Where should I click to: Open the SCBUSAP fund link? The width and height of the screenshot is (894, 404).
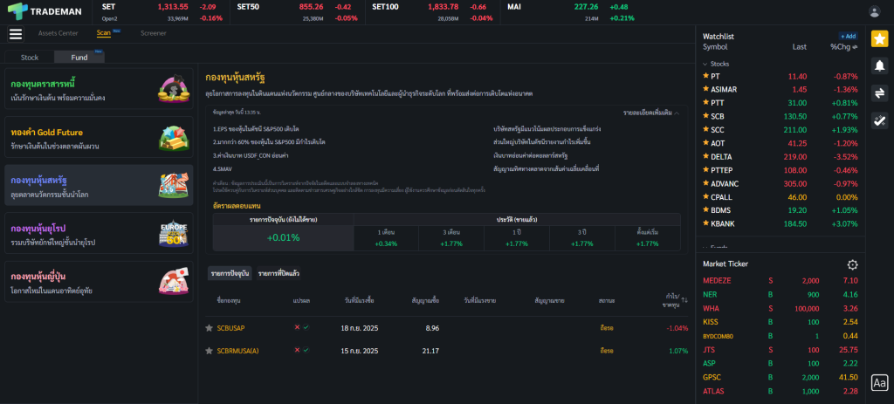[230, 328]
